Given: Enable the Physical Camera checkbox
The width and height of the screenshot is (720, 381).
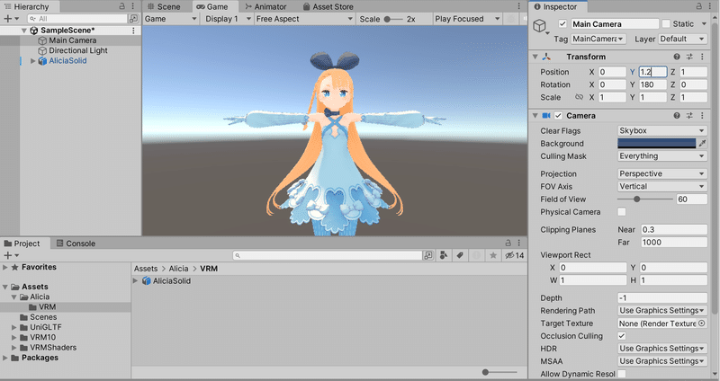Looking at the screenshot, I should point(622,212).
